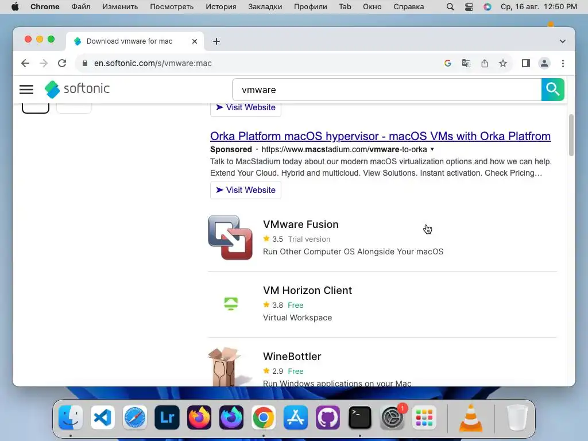Open the Окно menu

[372, 7]
